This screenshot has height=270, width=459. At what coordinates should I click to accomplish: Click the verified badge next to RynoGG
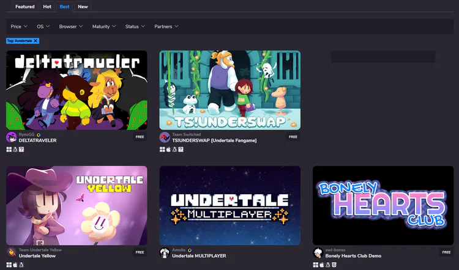click(x=39, y=135)
